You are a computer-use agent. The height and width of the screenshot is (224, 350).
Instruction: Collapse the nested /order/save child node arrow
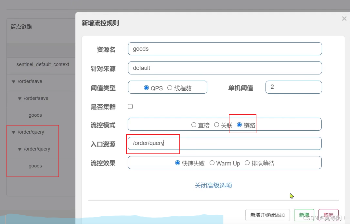click(19, 99)
